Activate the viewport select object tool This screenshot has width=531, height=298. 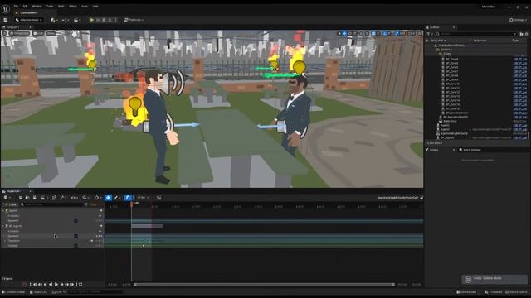tap(339, 33)
